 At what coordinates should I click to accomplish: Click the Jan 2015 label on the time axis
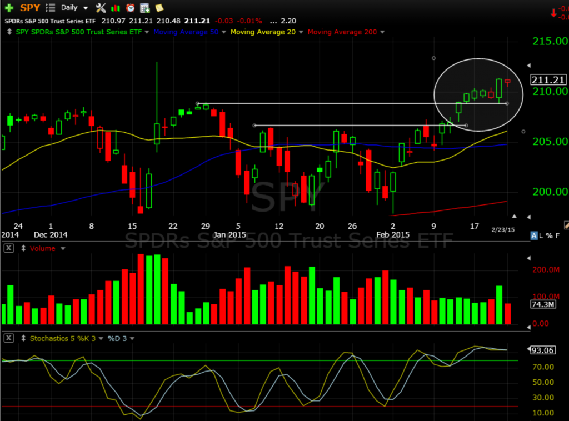tap(229, 234)
